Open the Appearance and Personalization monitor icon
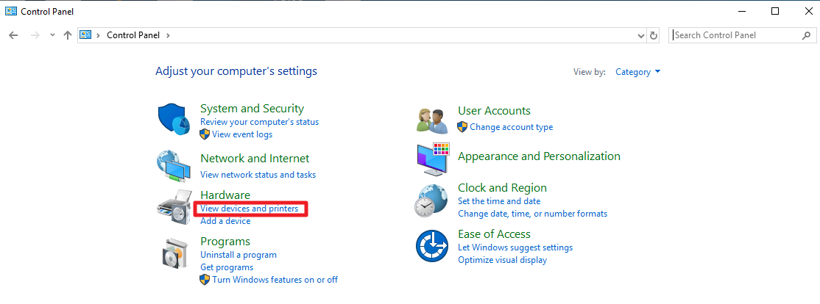This screenshot has height=304, width=820. click(x=433, y=158)
